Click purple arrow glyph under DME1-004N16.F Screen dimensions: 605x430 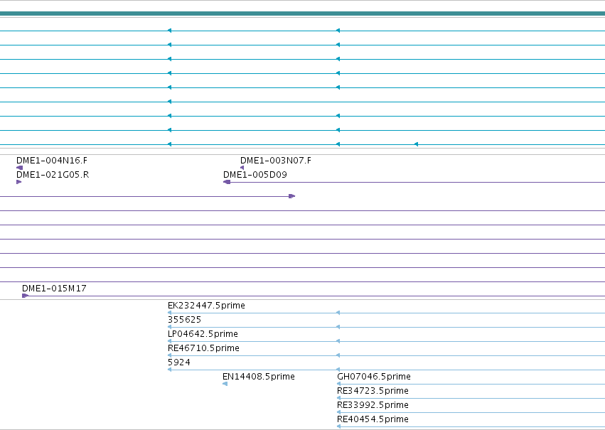pos(20,168)
